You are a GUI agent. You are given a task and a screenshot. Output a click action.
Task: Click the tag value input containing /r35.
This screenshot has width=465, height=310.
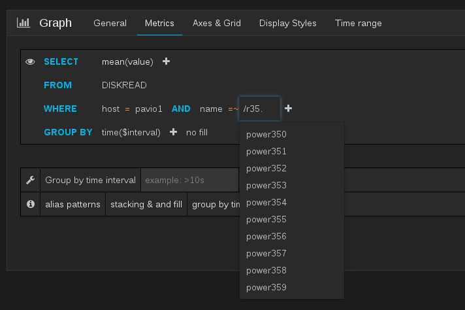(259, 109)
